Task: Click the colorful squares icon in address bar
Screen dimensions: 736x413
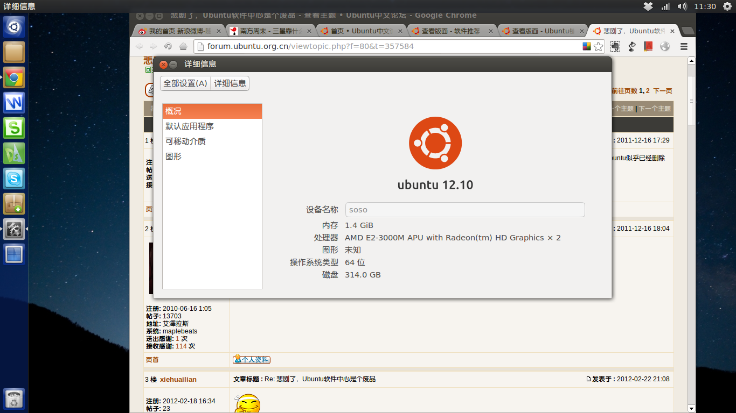Action: (587, 46)
